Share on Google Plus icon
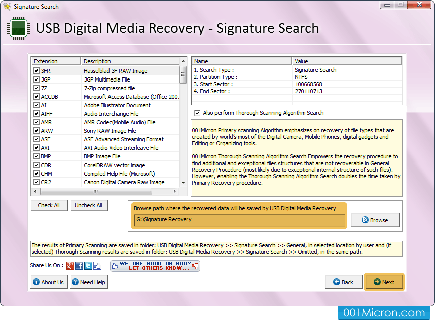 [x=70, y=266]
